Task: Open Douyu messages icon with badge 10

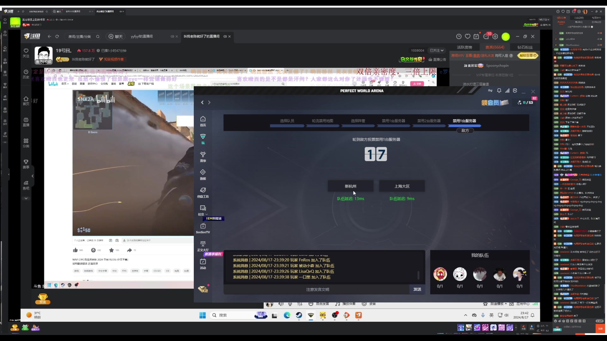Action: point(486,36)
